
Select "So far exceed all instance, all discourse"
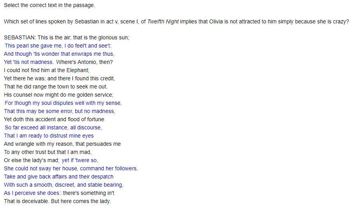coord(53,127)
